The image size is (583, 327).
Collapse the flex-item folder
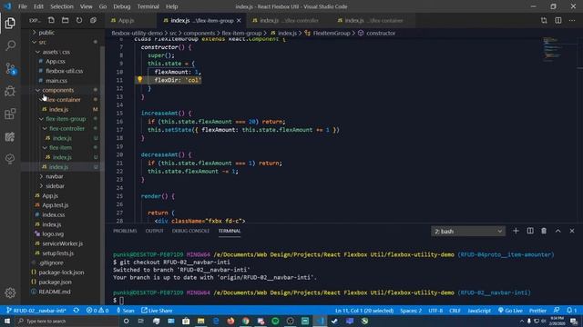click(60, 147)
